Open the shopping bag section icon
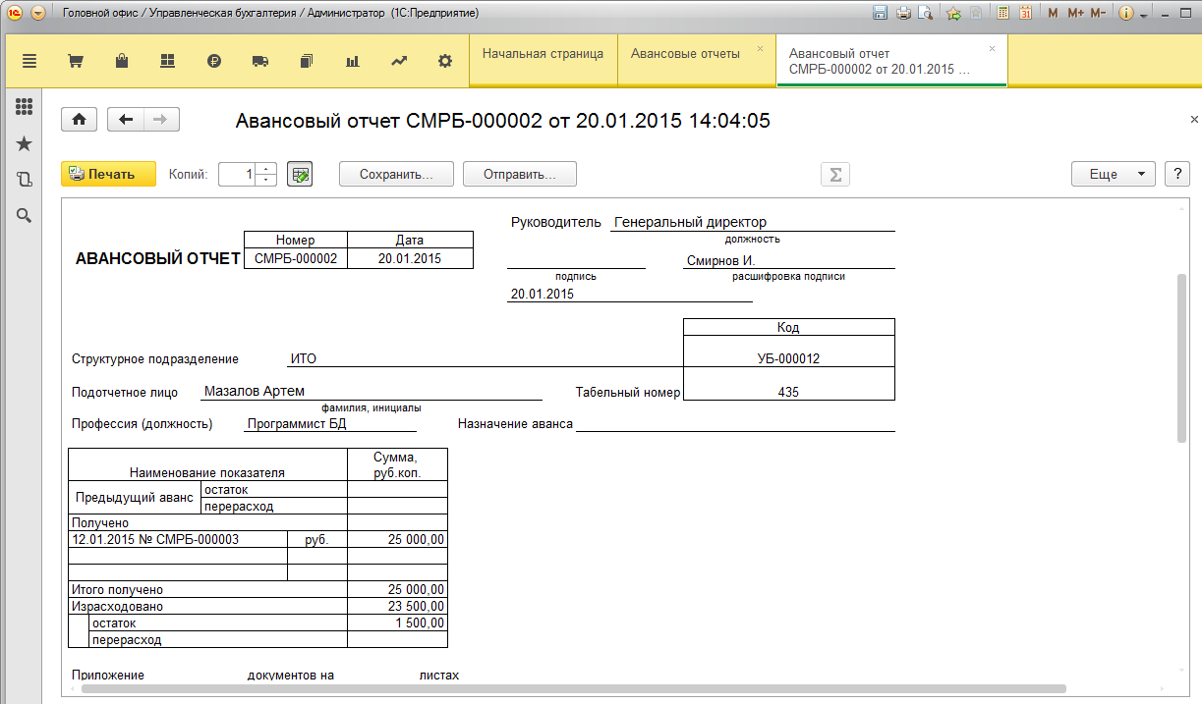 coord(122,61)
